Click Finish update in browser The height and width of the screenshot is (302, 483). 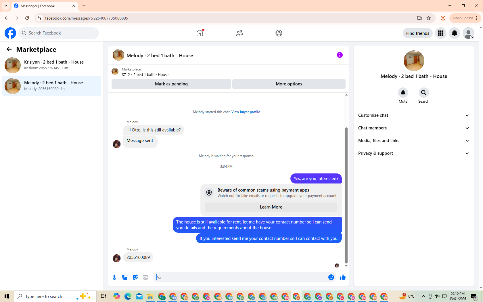click(465, 18)
